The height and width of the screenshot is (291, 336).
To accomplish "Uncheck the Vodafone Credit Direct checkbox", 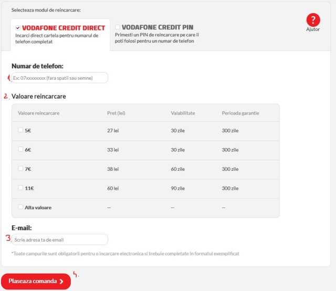I will tap(18, 27).
